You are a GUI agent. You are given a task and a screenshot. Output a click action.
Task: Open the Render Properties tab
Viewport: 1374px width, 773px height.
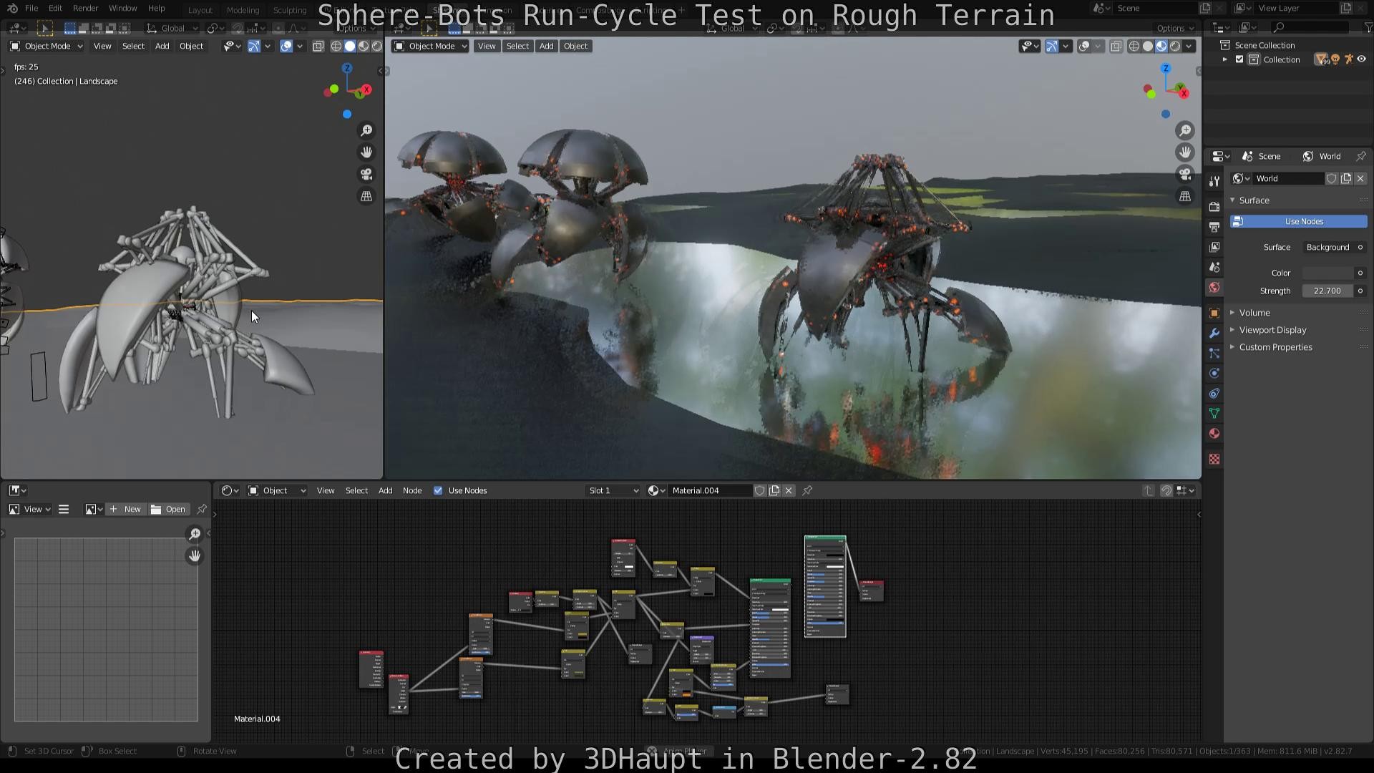1214,207
